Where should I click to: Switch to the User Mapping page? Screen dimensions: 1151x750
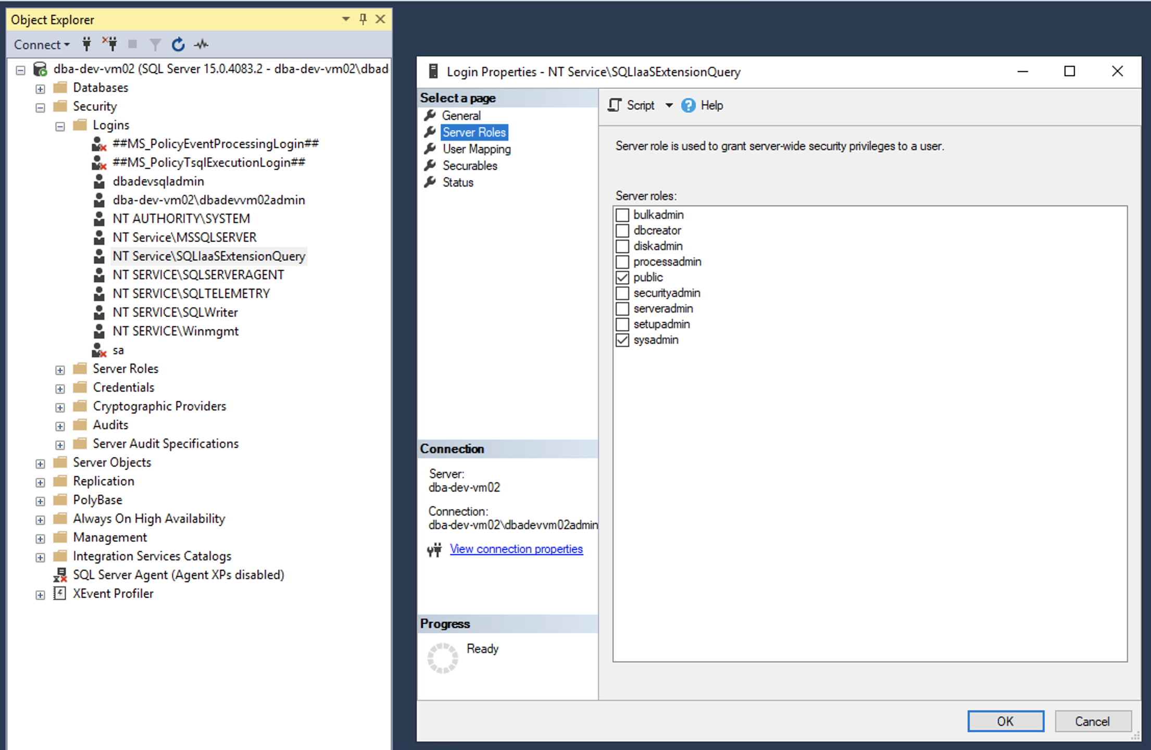click(476, 149)
